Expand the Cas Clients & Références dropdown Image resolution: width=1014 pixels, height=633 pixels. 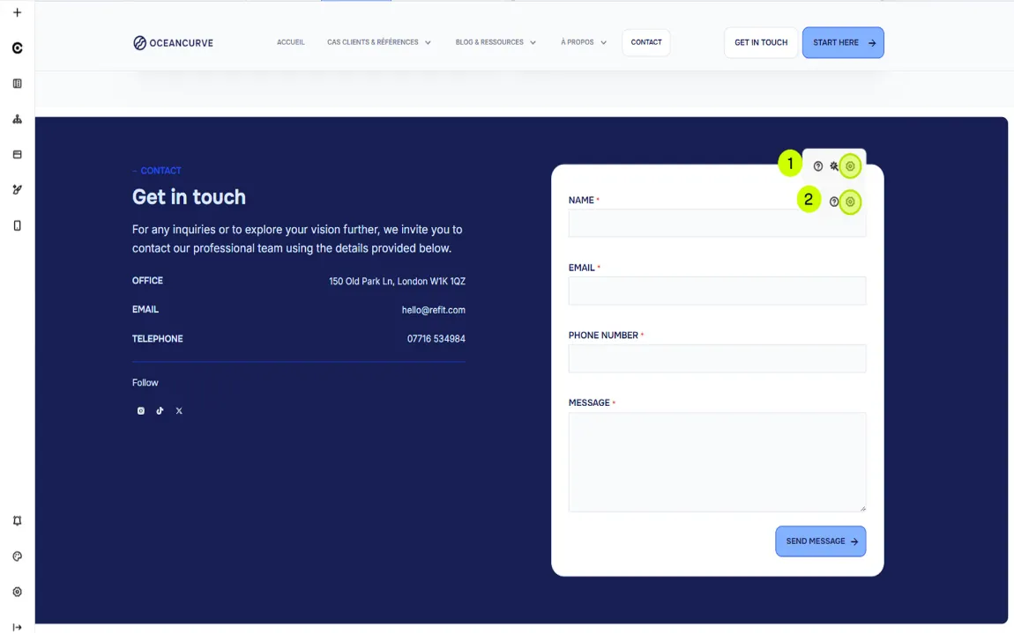point(379,42)
